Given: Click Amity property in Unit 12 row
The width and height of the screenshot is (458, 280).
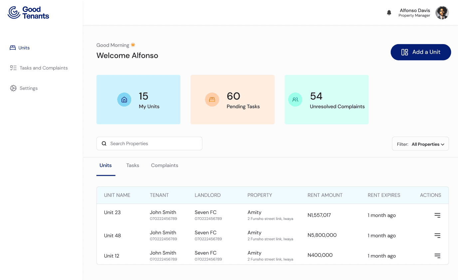Looking at the screenshot, I should pyautogui.click(x=254, y=253).
